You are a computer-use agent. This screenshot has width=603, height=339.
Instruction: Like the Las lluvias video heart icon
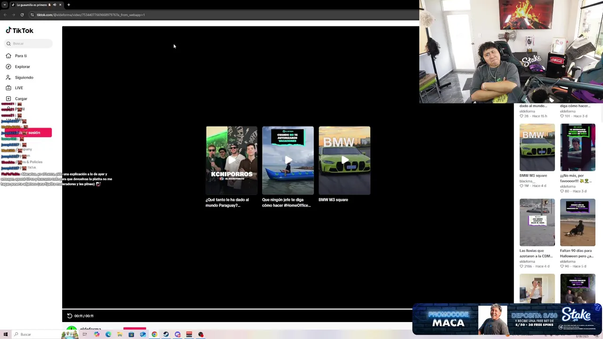coord(522,266)
